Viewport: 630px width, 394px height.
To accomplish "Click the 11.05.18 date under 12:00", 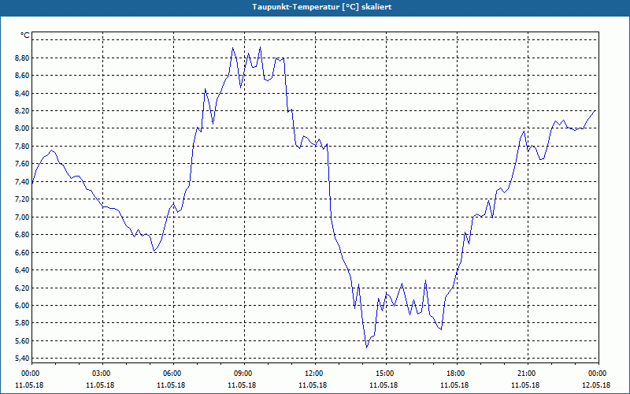I will coord(313,385).
